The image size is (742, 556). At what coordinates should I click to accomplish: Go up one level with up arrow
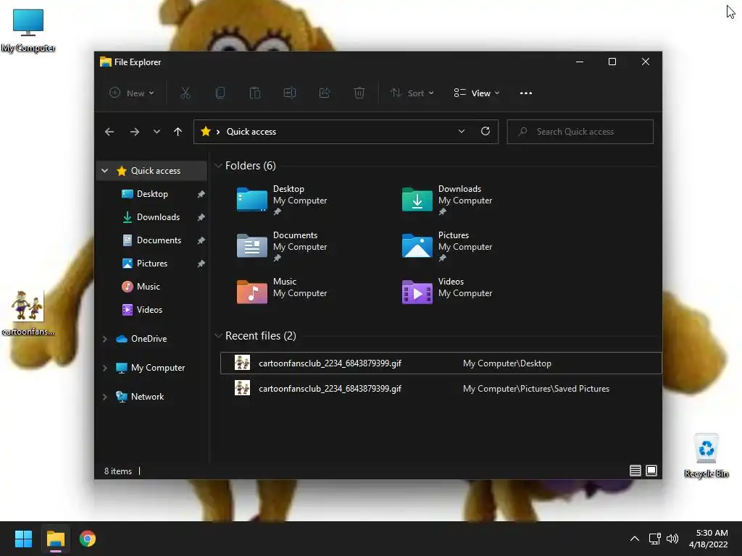178,132
